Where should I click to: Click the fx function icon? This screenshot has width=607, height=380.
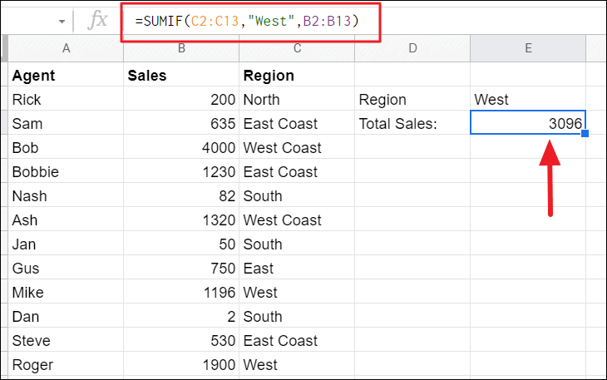[97, 20]
